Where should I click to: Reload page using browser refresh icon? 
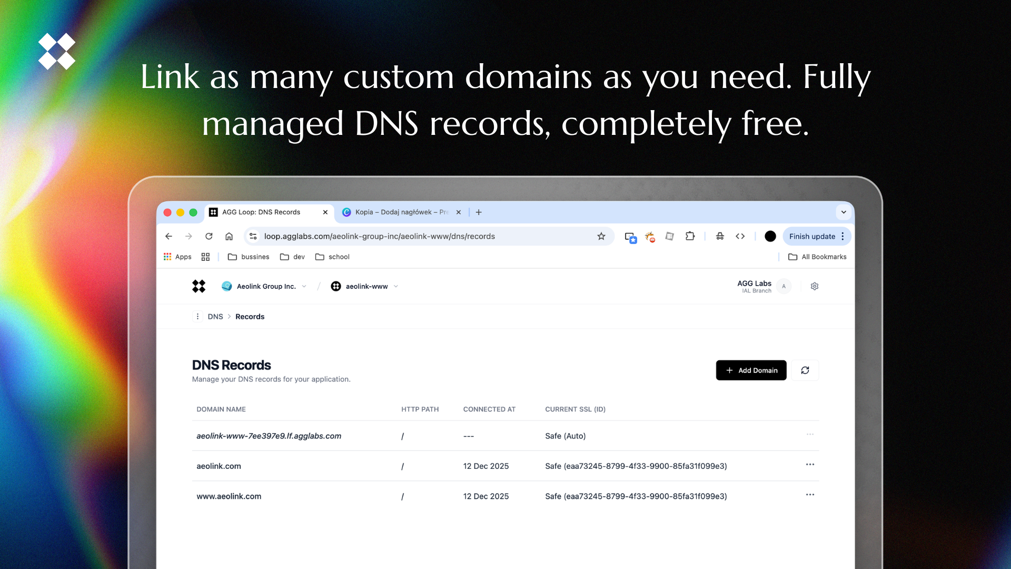pos(209,237)
